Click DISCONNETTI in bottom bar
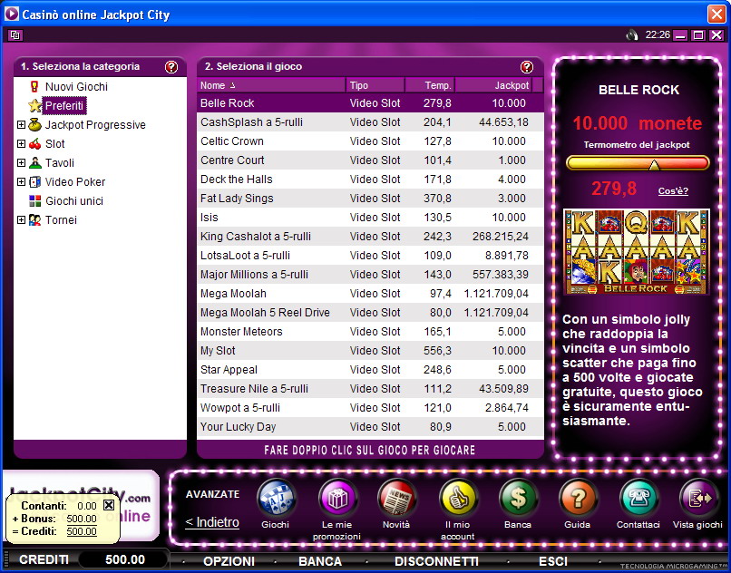The width and height of the screenshot is (731, 573). pos(437,561)
